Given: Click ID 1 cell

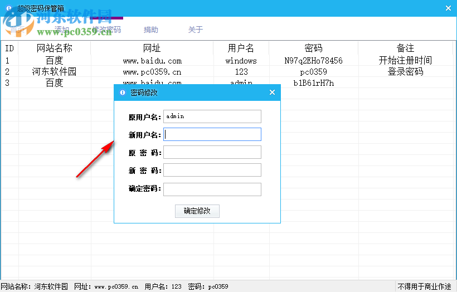Looking at the screenshot, I should click(x=7, y=61).
